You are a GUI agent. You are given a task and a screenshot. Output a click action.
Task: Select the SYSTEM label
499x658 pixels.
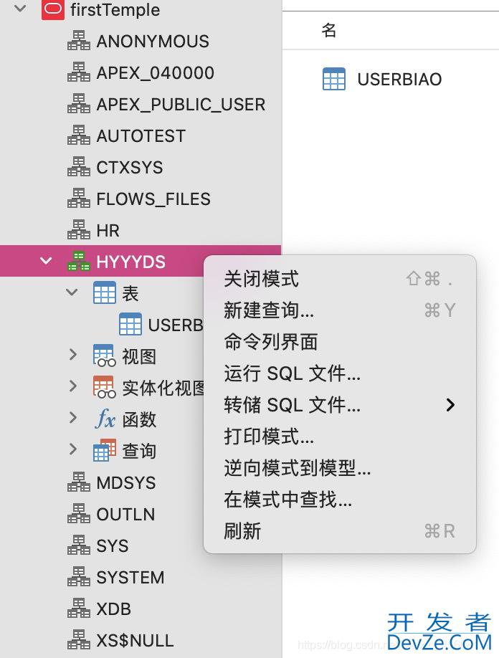130,578
